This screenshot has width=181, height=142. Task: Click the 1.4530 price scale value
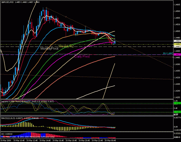(x=178, y=24)
